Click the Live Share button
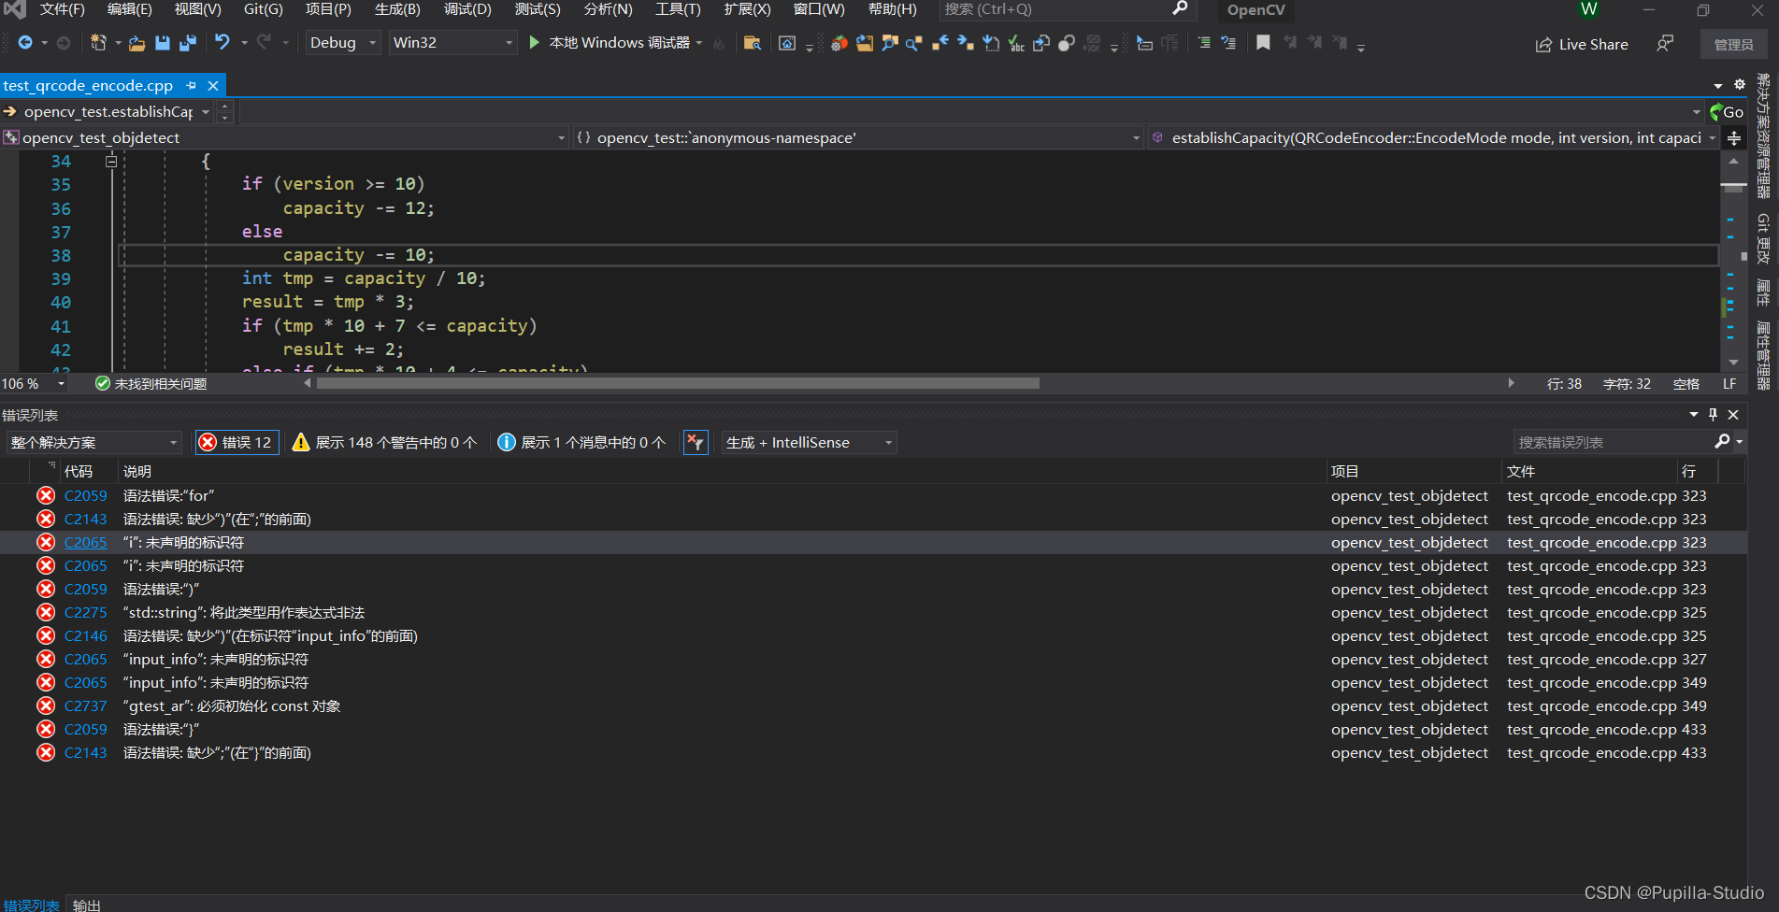 (1582, 44)
